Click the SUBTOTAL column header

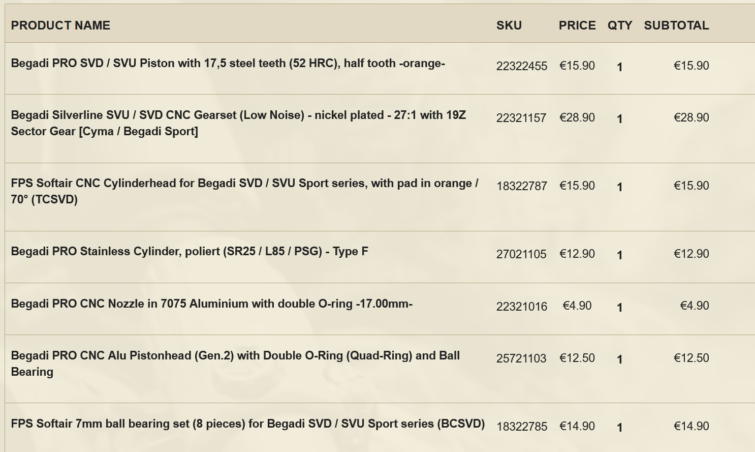pos(676,25)
